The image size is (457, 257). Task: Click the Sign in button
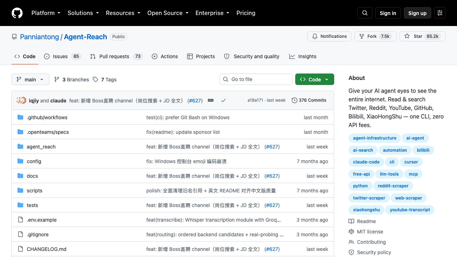pos(388,13)
